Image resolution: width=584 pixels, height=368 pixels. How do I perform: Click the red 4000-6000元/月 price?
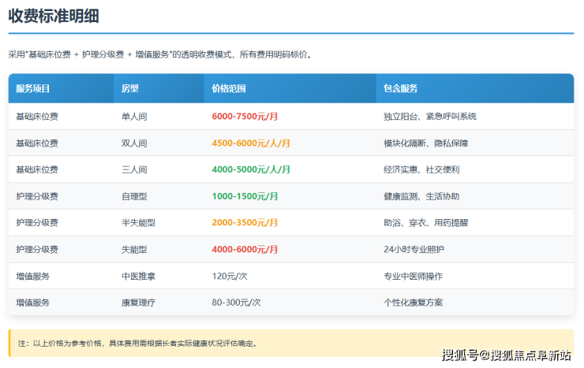pos(245,249)
